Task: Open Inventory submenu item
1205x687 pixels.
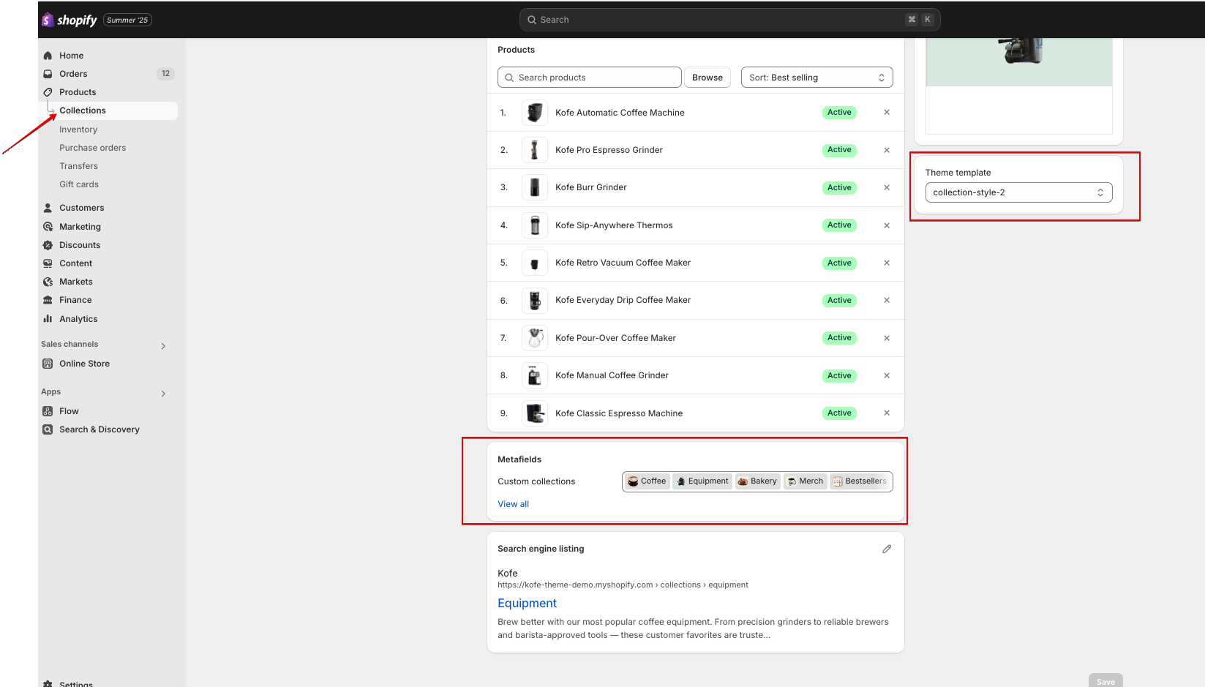Action: [78, 129]
